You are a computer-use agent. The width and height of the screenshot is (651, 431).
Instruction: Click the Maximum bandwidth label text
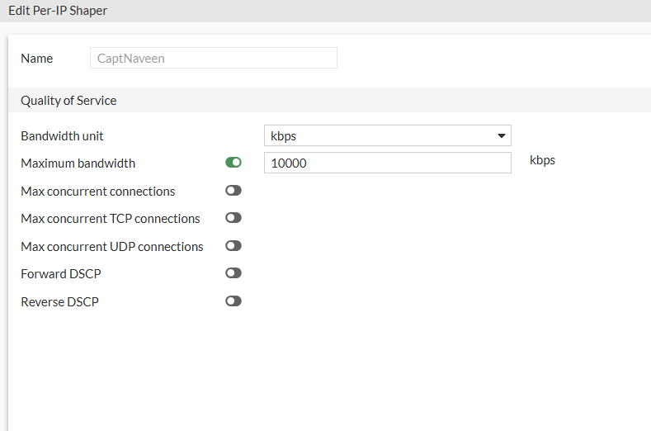click(78, 163)
